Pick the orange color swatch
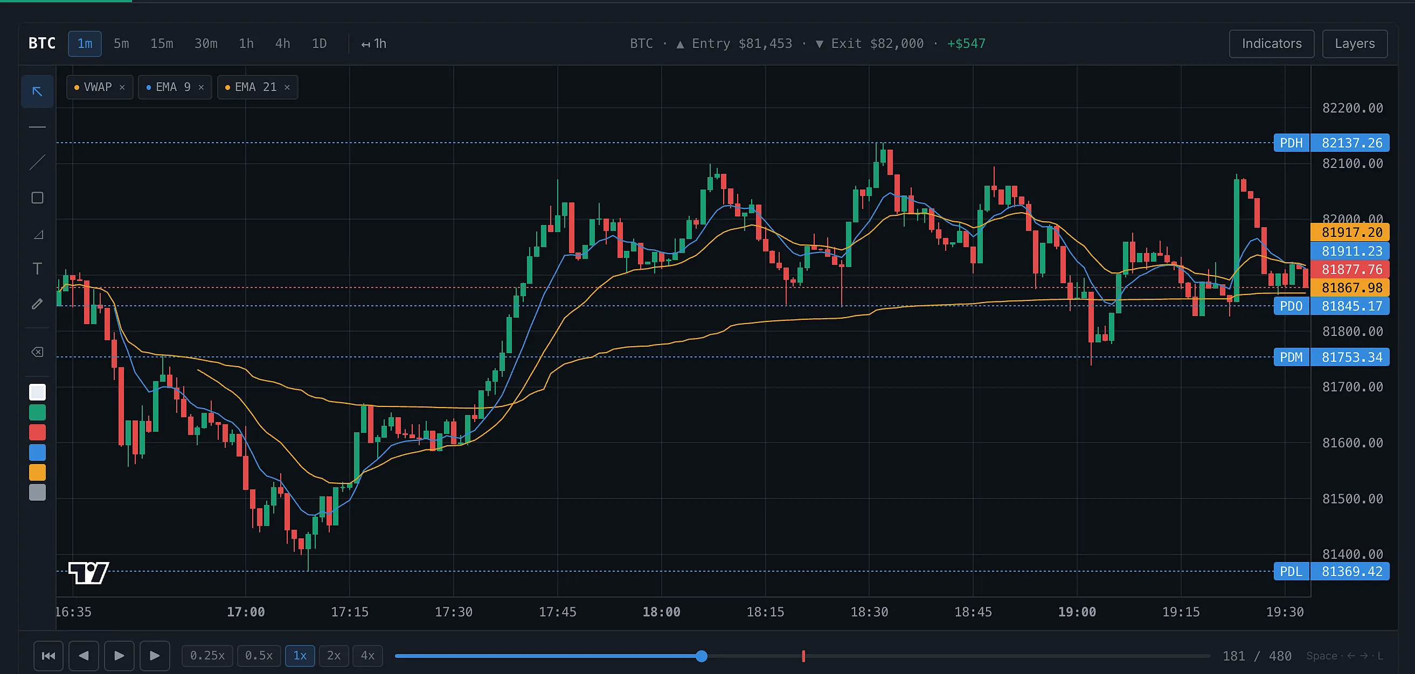1415x674 pixels. pyautogui.click(x=37, y=473)
